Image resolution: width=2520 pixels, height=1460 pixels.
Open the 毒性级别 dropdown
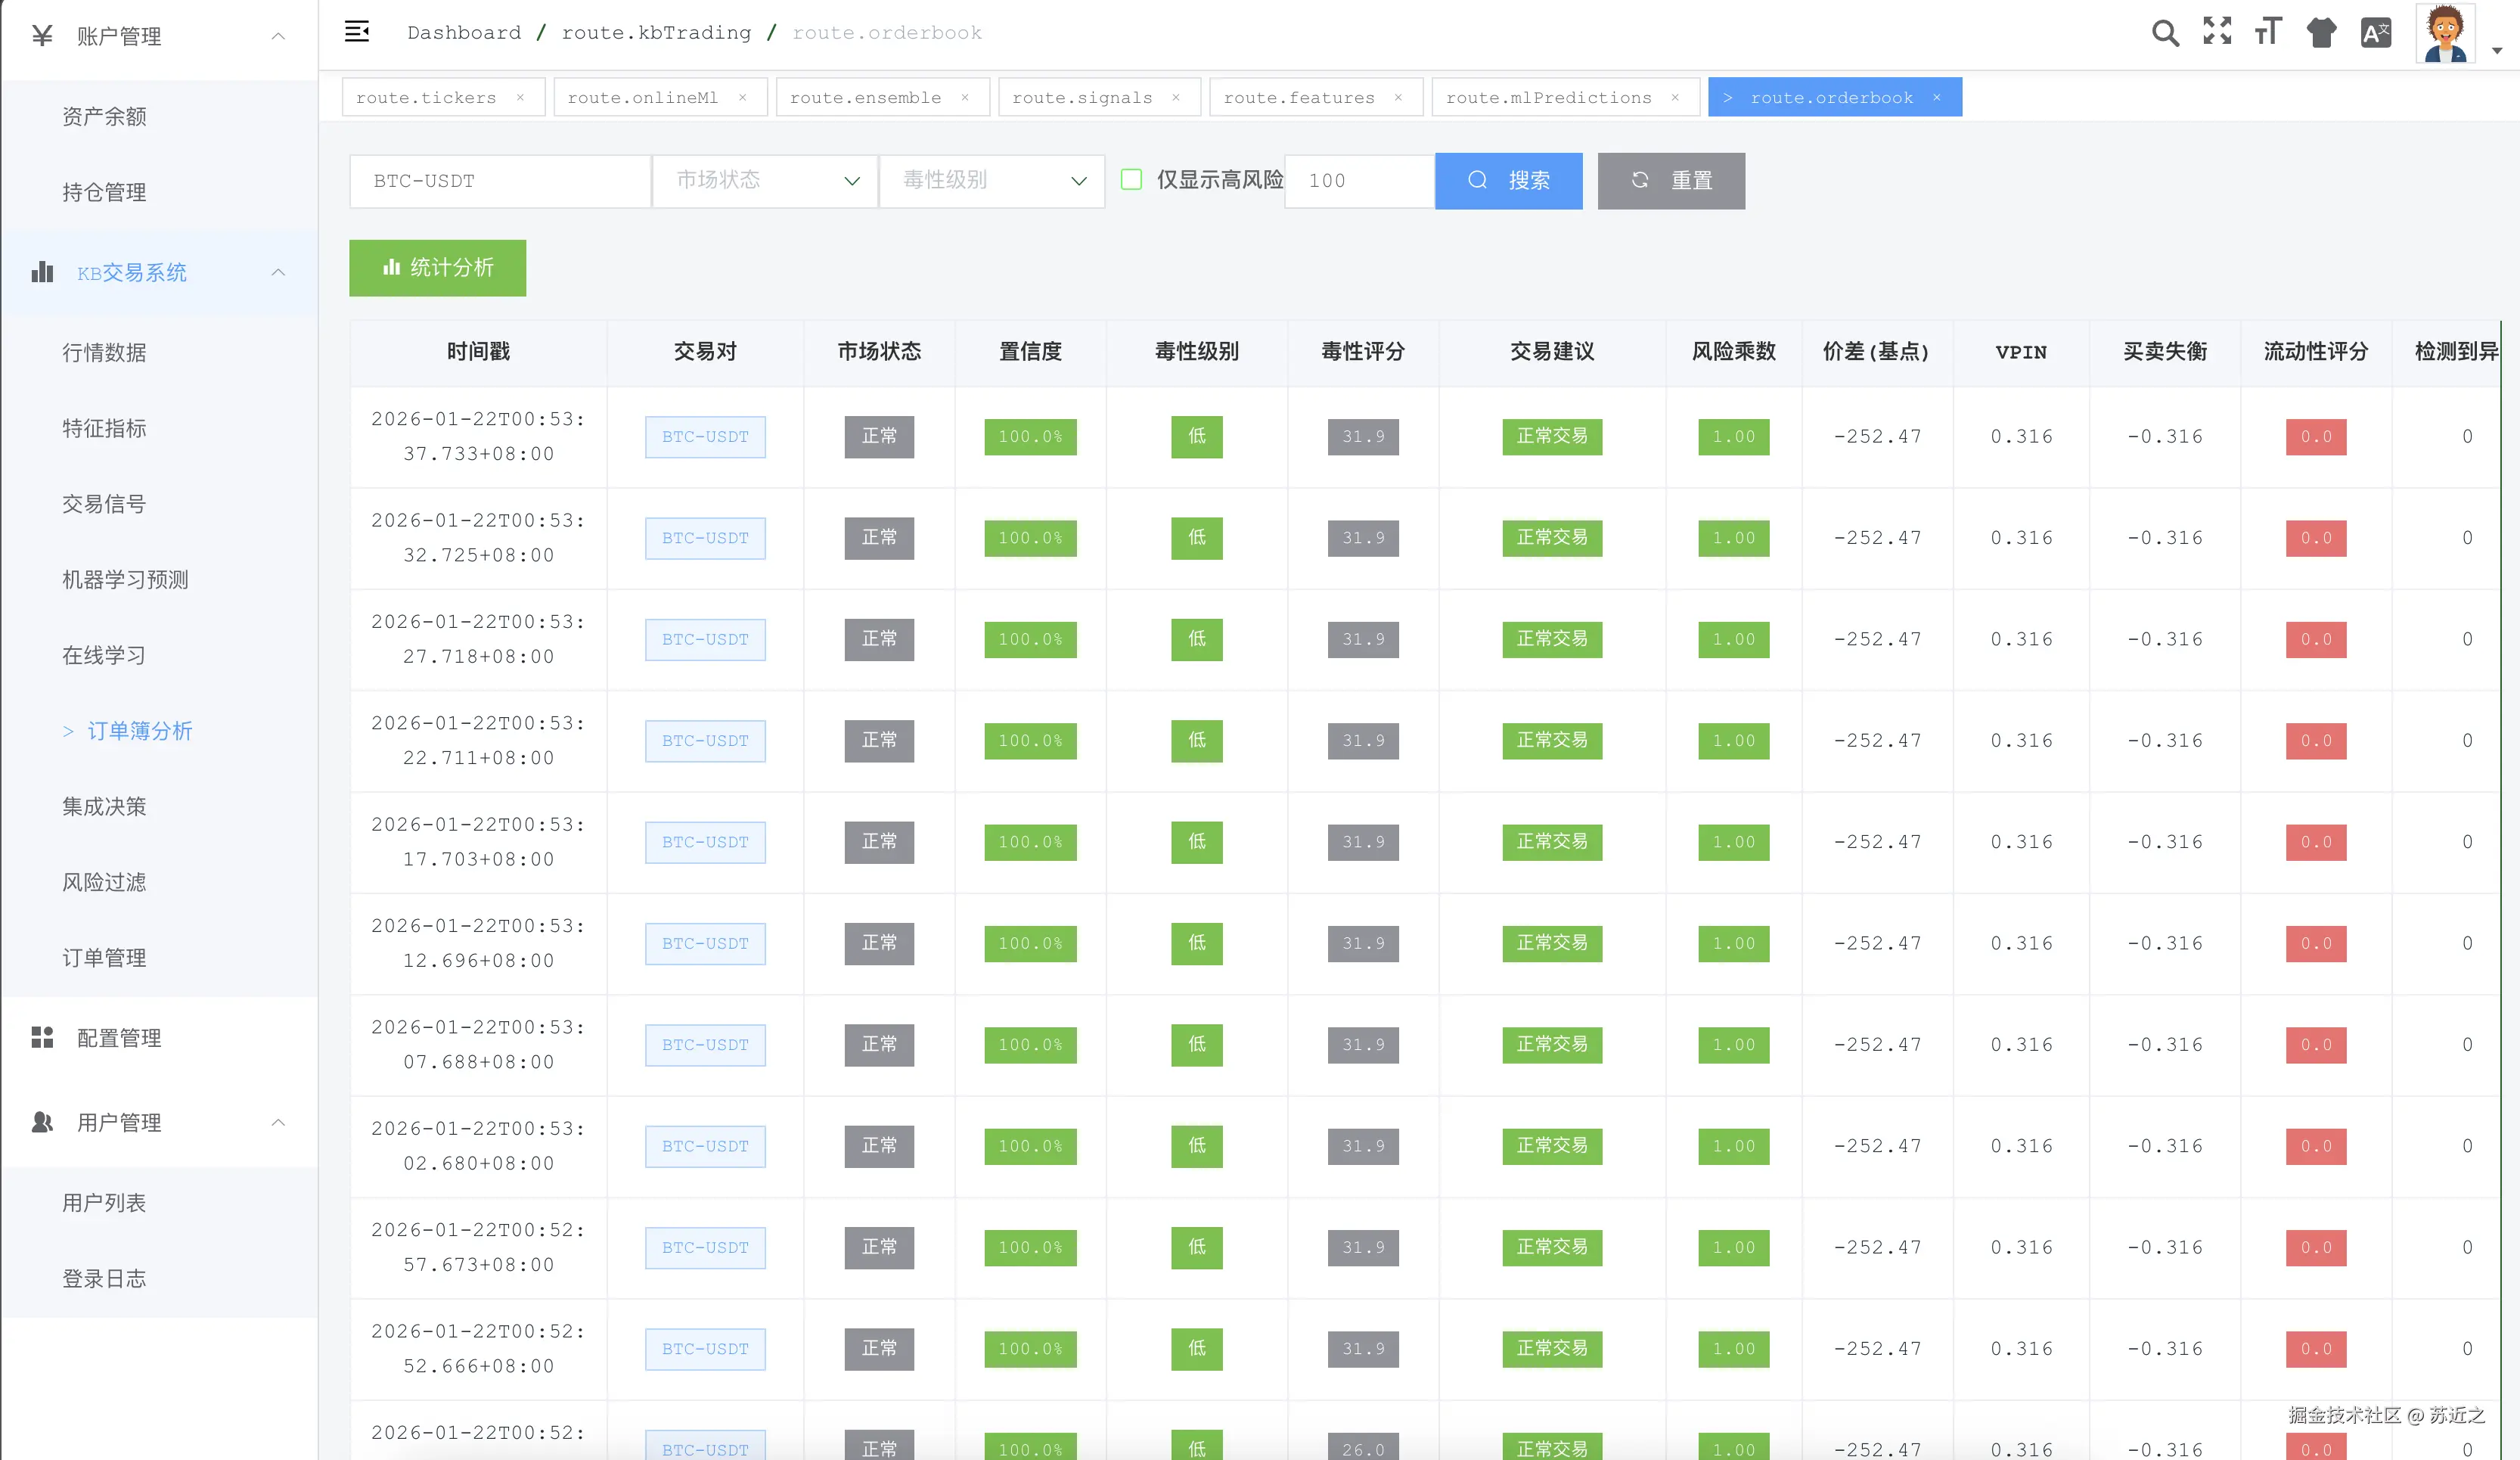click(x=991, y=181)
